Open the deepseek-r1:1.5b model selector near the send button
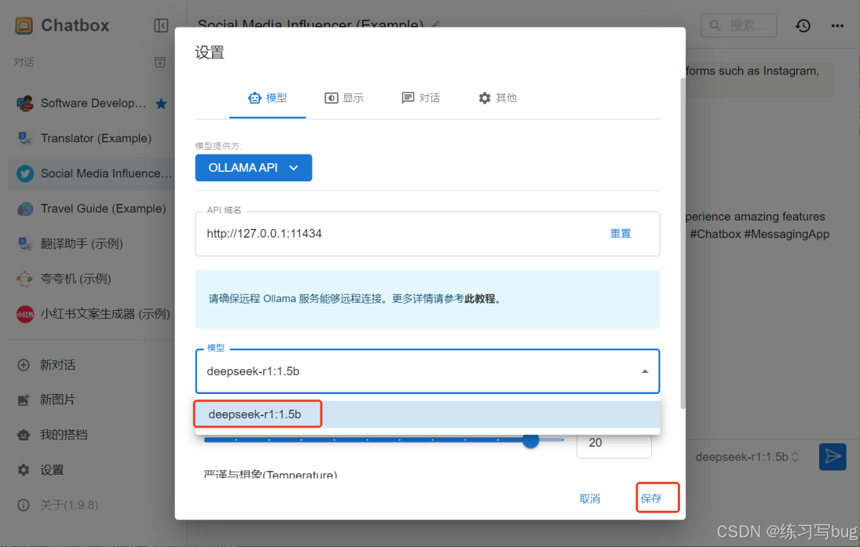Screen dimensions: 860x547 tap(748, 456)
